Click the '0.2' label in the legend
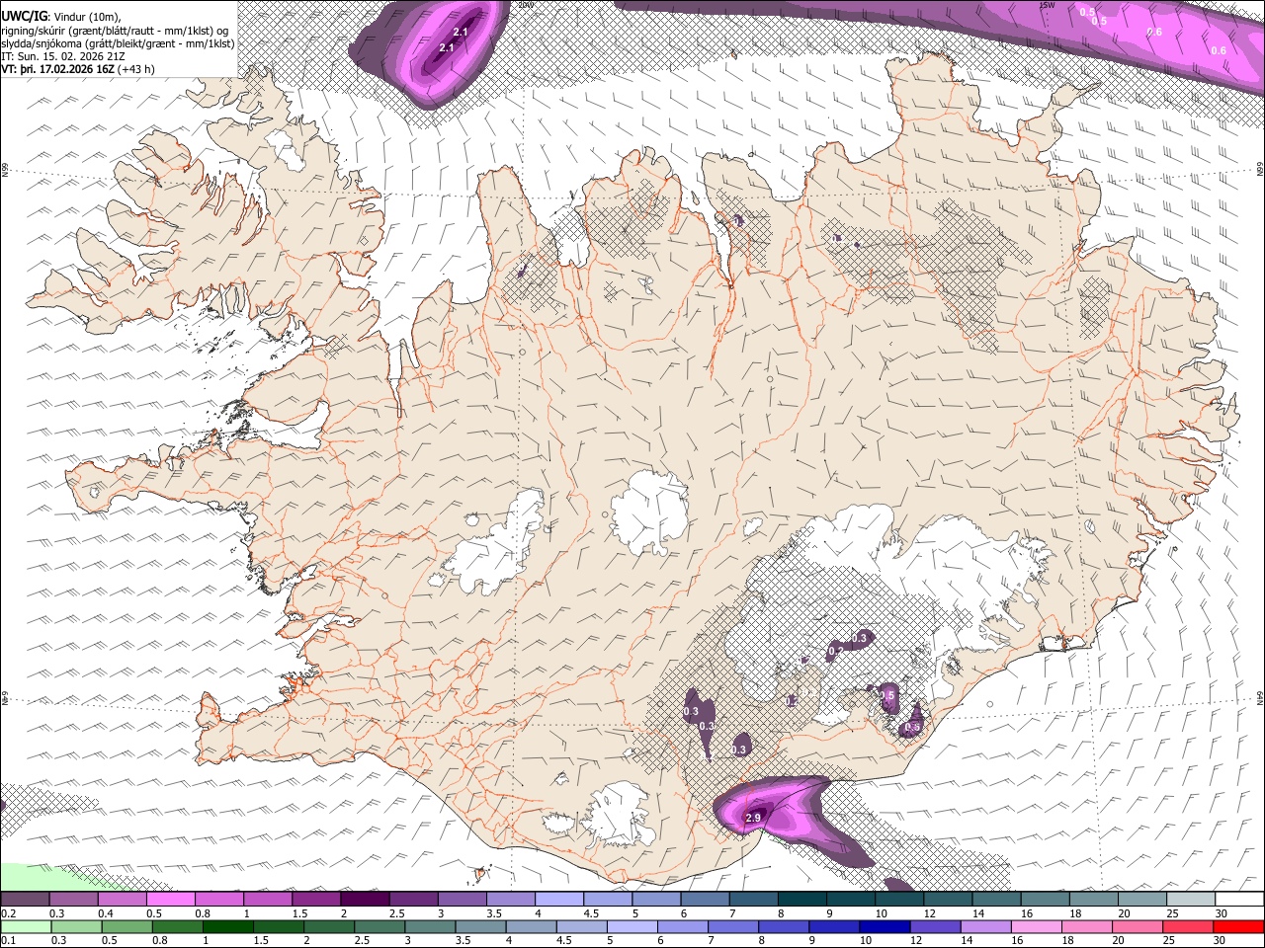This screenshot has height=948, width=1265. 9,913
